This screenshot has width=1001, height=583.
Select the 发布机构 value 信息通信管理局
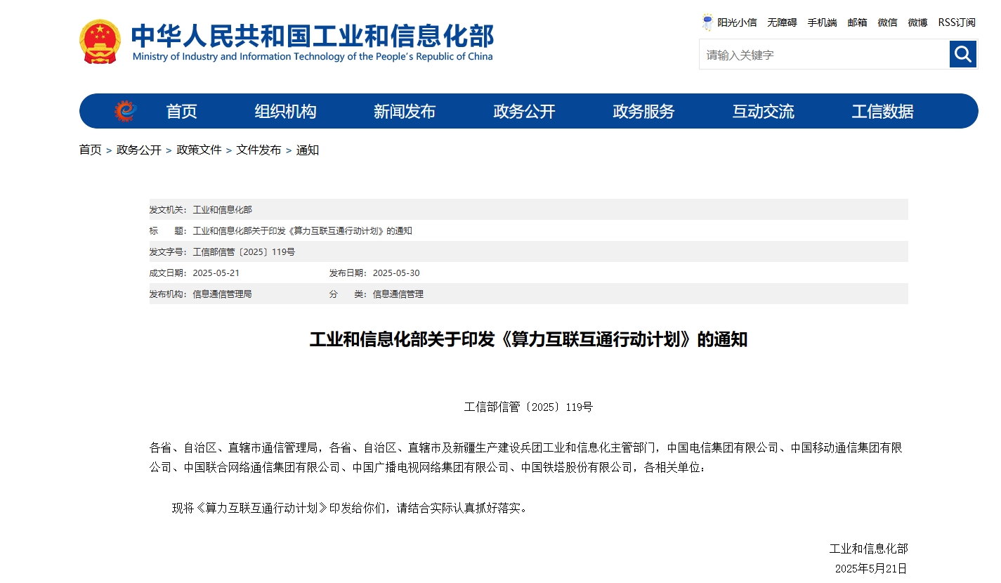point(222,294)
